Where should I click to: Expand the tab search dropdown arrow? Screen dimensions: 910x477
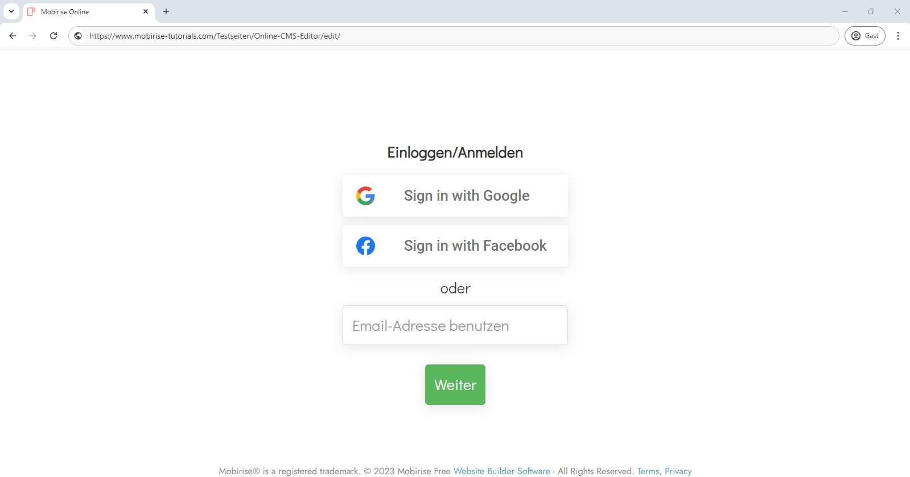(x=11, y=11)
